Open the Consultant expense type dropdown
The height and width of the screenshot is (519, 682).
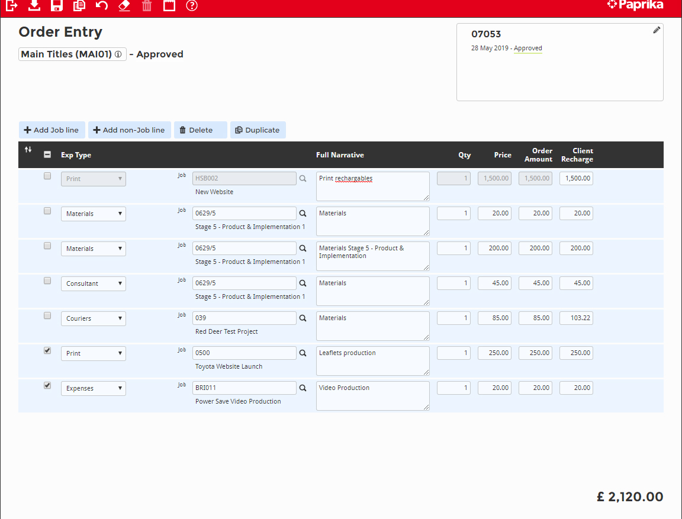(94, 283)
